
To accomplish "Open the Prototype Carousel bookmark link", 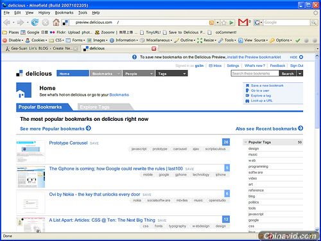I will (68, 143).
